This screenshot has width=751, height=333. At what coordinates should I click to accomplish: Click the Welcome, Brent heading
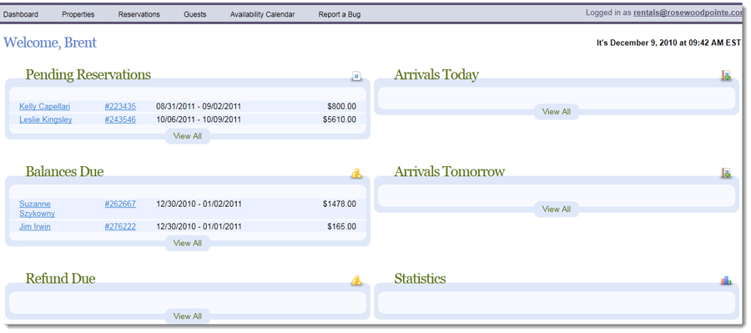pos(50,43)
